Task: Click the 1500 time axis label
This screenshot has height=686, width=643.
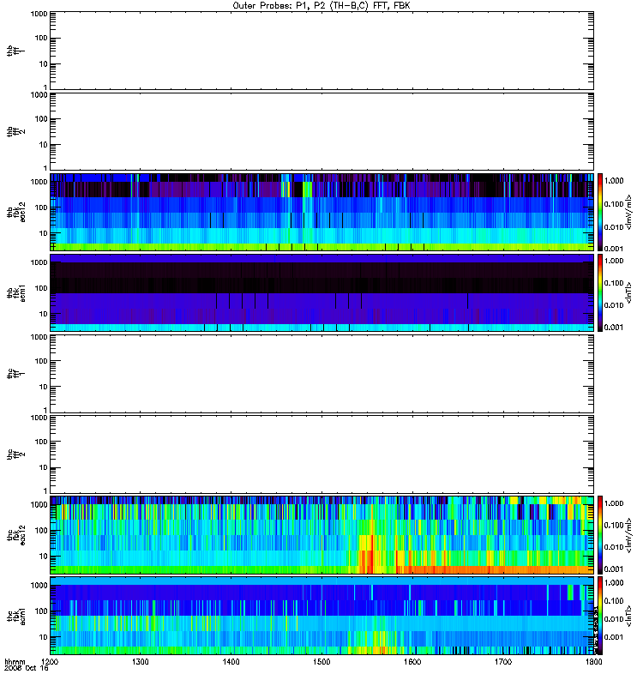Action: (321, 662)
